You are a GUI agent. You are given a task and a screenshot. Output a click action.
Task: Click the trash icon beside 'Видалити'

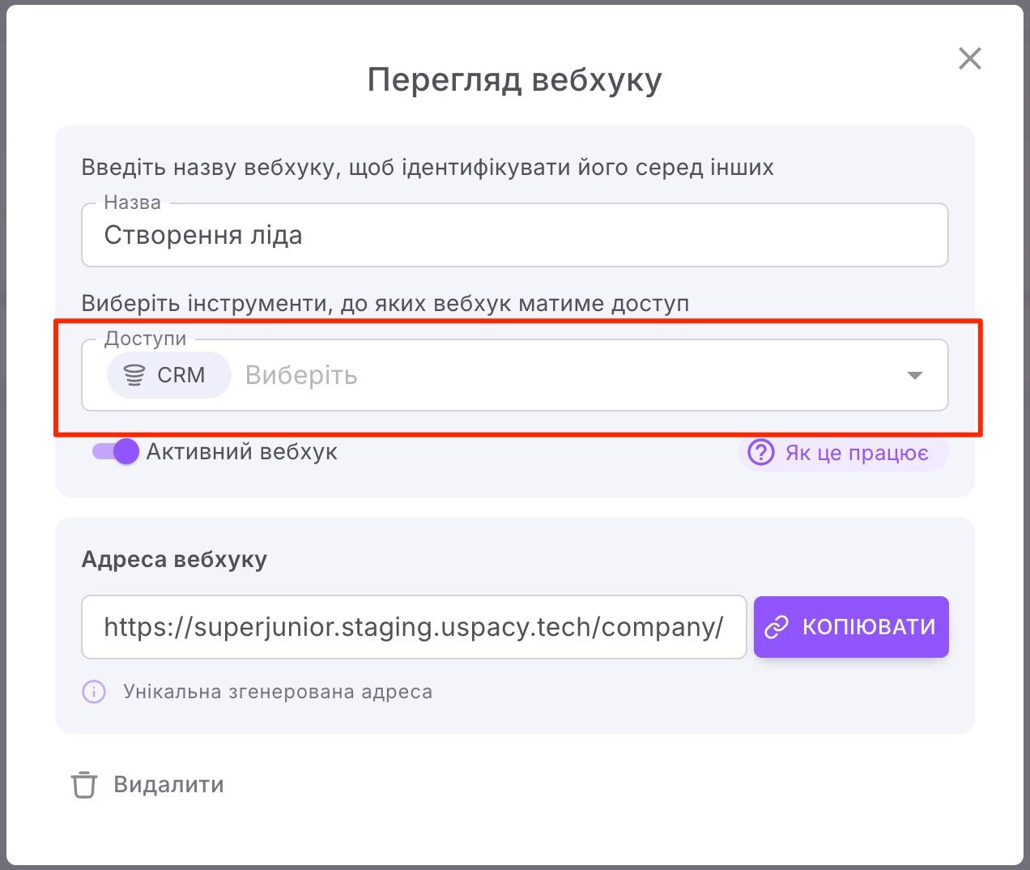[84, 784]
